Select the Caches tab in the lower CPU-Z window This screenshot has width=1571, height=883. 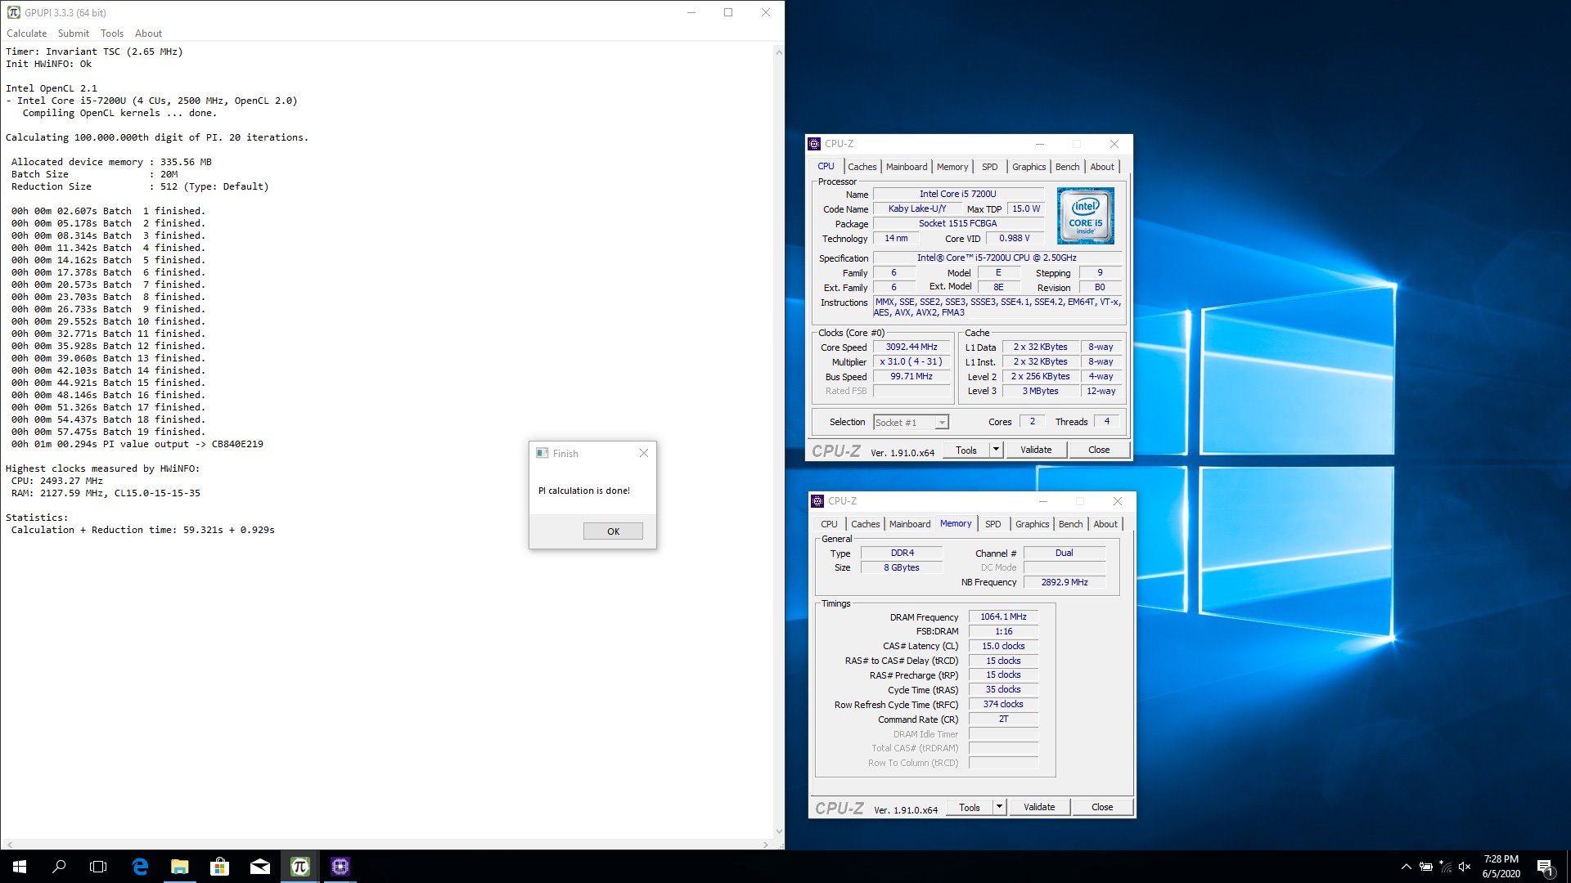tap(866, 524)
